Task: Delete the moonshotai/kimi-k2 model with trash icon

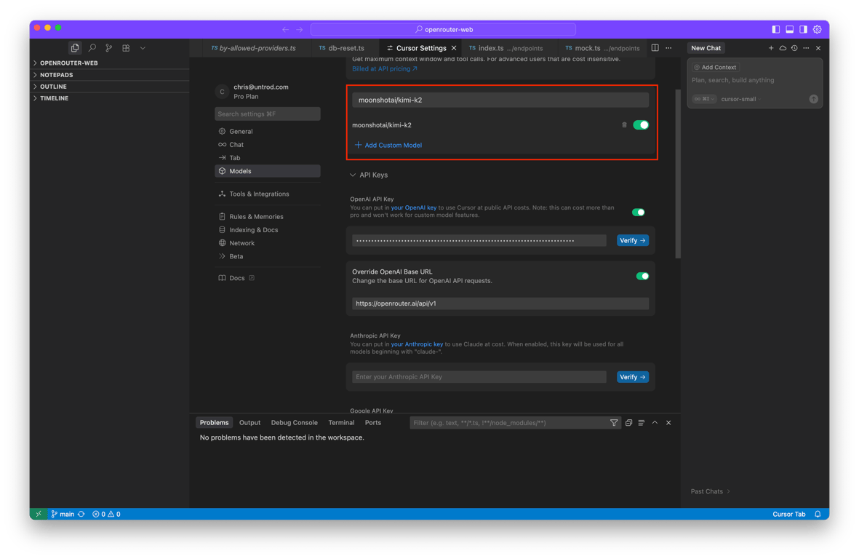Action: tap(624, 125)
